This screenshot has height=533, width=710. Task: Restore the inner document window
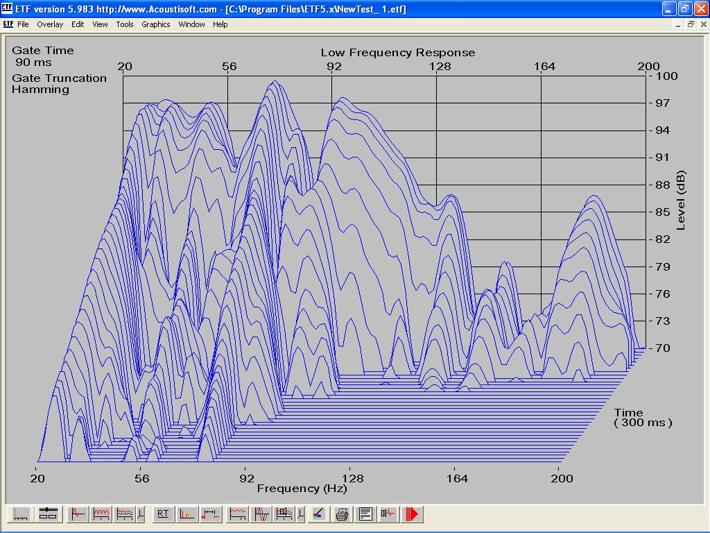[x=690, y=24]
